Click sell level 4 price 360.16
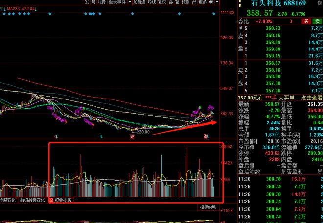This screenshot has width=323, height=223. click(x=273, y=35)
